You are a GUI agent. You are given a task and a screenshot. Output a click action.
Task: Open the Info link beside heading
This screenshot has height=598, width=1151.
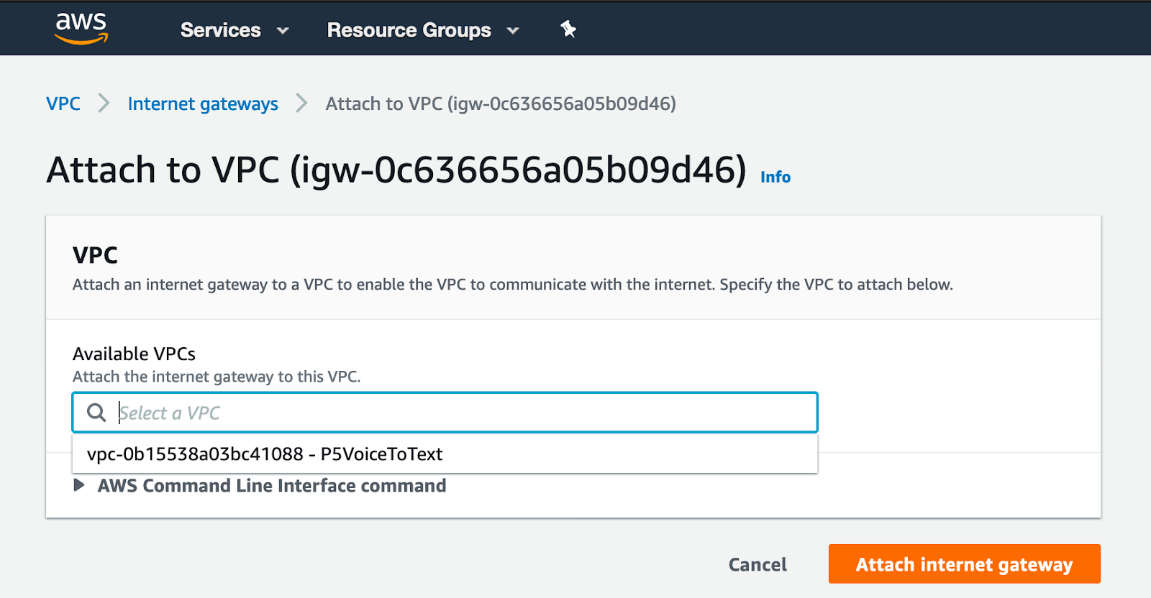(x=775, y=177)
